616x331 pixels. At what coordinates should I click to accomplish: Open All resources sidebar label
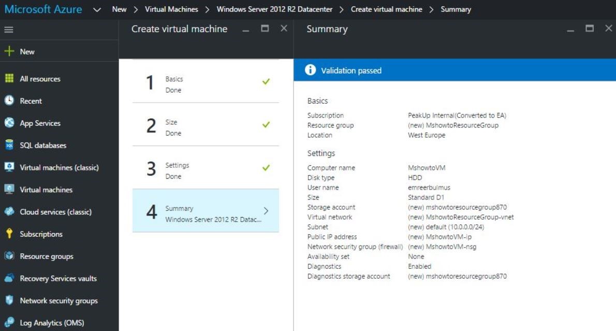coord(40,79)
